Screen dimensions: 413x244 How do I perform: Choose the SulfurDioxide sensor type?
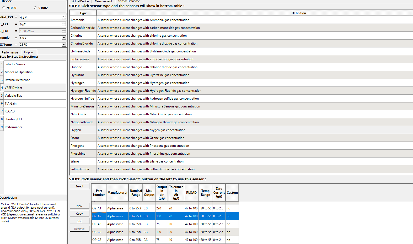[x=83, y=169]
